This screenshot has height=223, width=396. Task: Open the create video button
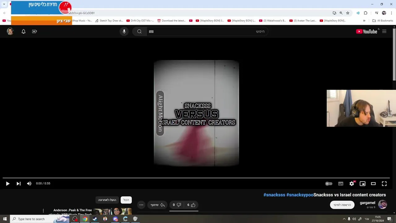point(34,31)
